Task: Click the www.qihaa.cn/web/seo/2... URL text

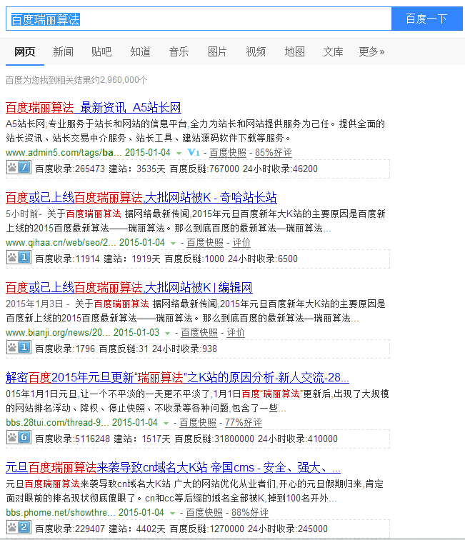Action: click(x=61, y=242)
